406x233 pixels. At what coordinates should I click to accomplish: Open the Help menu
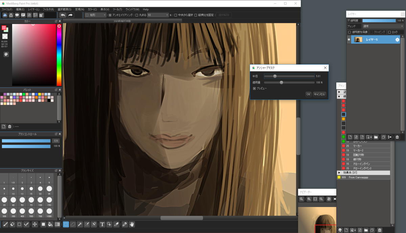[x=146, y=9]
